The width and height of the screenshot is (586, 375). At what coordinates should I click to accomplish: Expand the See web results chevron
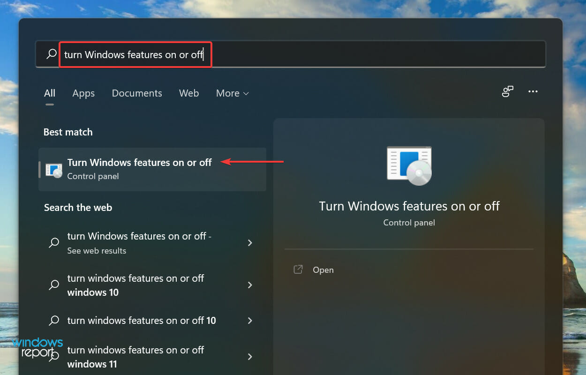point(250,243)
